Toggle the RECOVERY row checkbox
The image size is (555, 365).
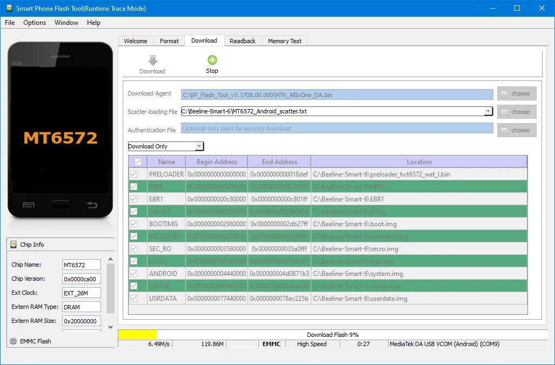(x=134, y=236)
